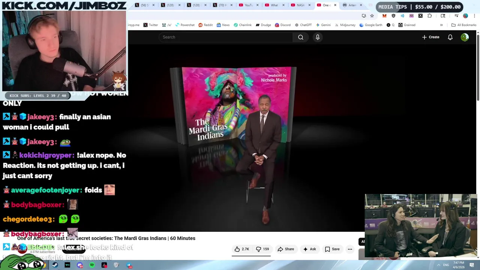Open the taskbar clock showing 7:47 PM
The height and width of the screenshot is (270, 480).
(x=459, y=265)
